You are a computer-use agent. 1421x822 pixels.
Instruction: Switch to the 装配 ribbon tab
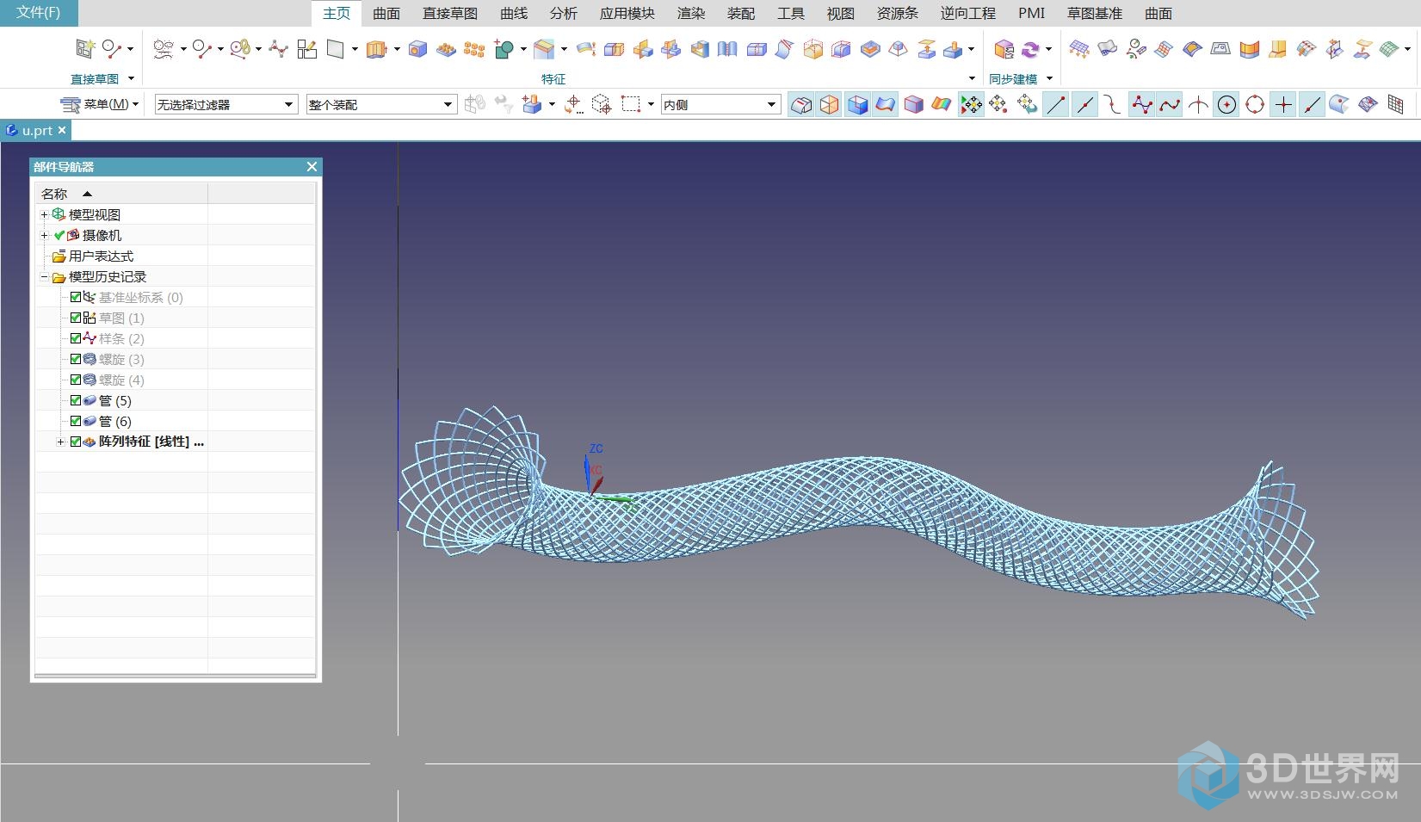coord(741,13)
